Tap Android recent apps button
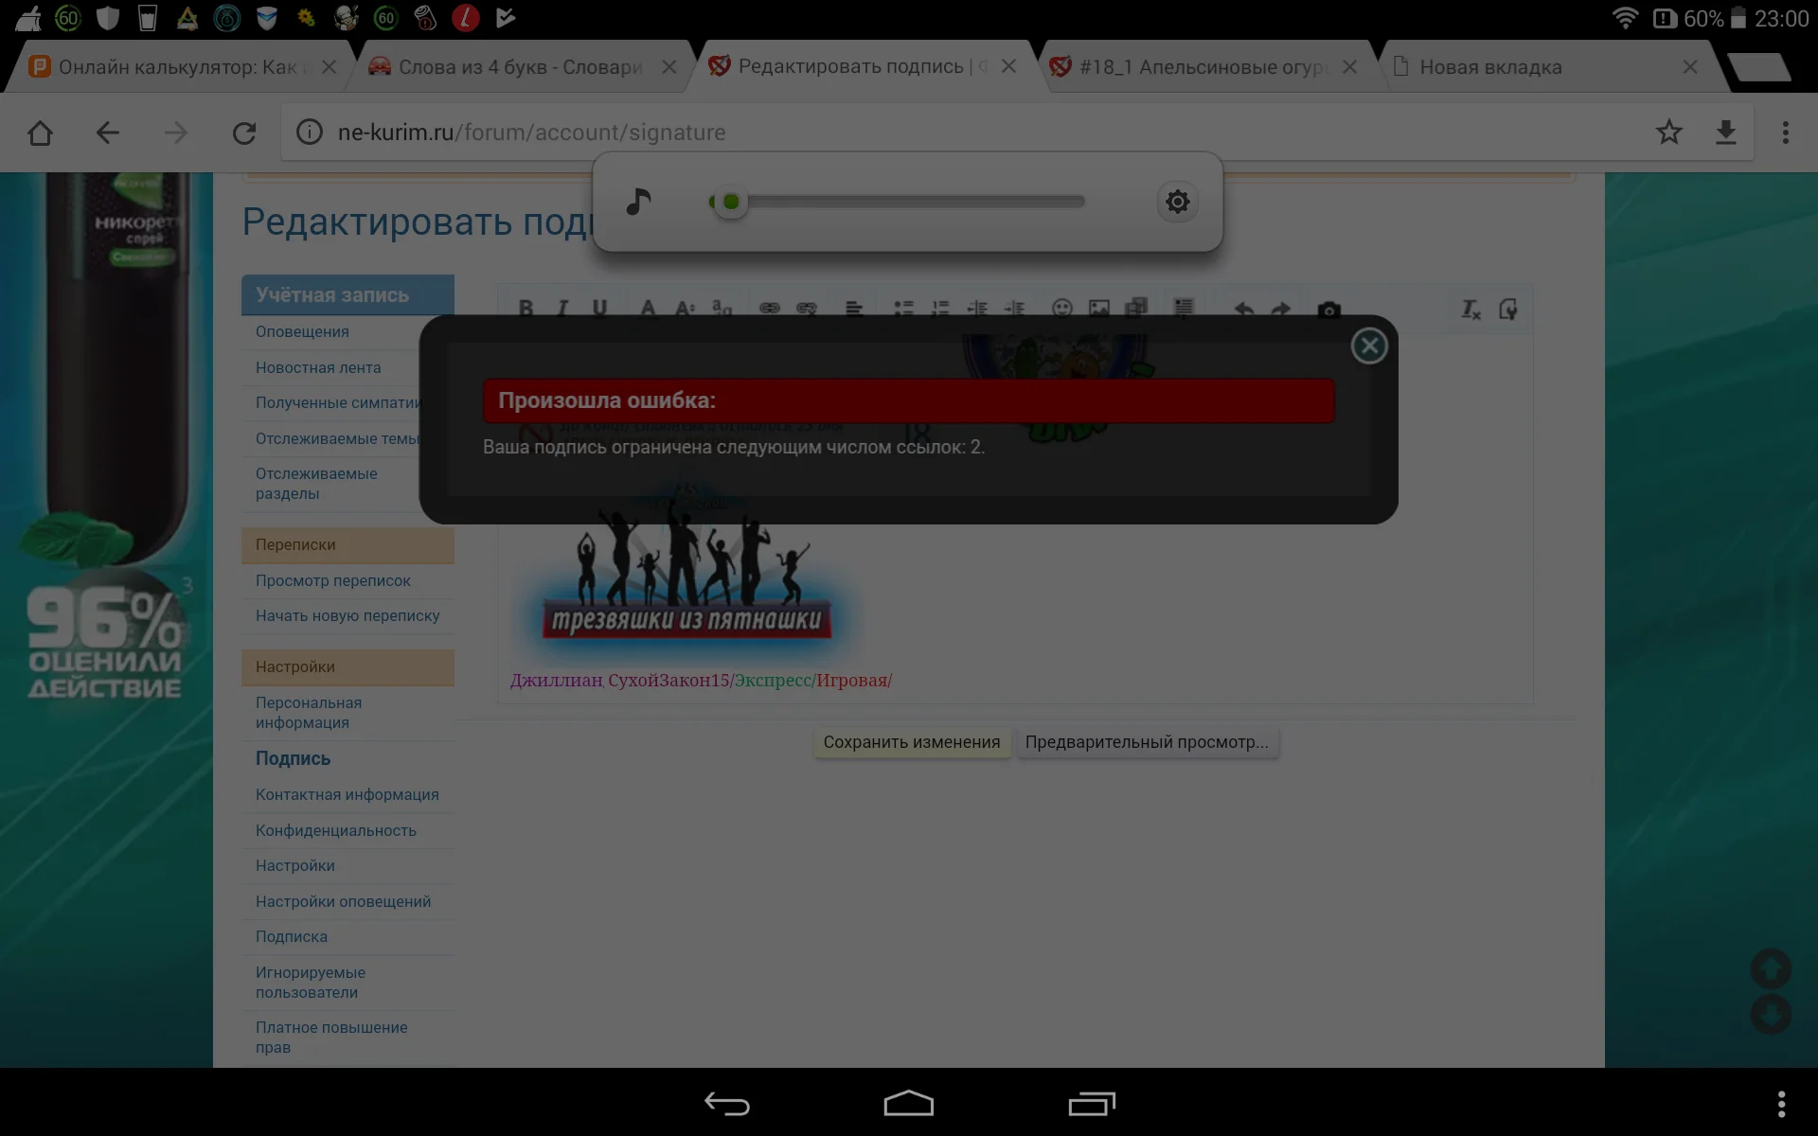Image resolution: width=1818 pixels, height=1136 pixels. click(x=1091, y=1104)
